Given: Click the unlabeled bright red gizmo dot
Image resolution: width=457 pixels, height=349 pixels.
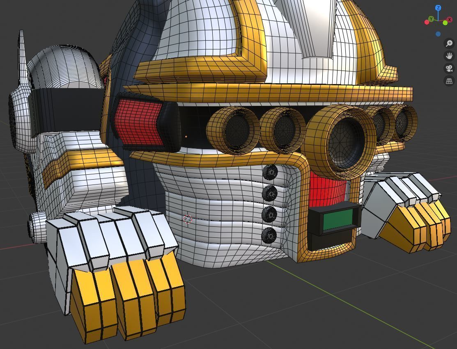Looking at the screenshot, I should coord(427,22).
